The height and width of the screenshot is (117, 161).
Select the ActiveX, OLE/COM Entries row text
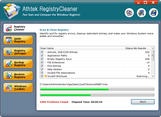(x=62, y=52)
